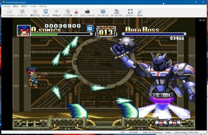This screenshot has height=135, width=208.
Task: Reset the game using リセット icon
Action: [x=45, y=13]
